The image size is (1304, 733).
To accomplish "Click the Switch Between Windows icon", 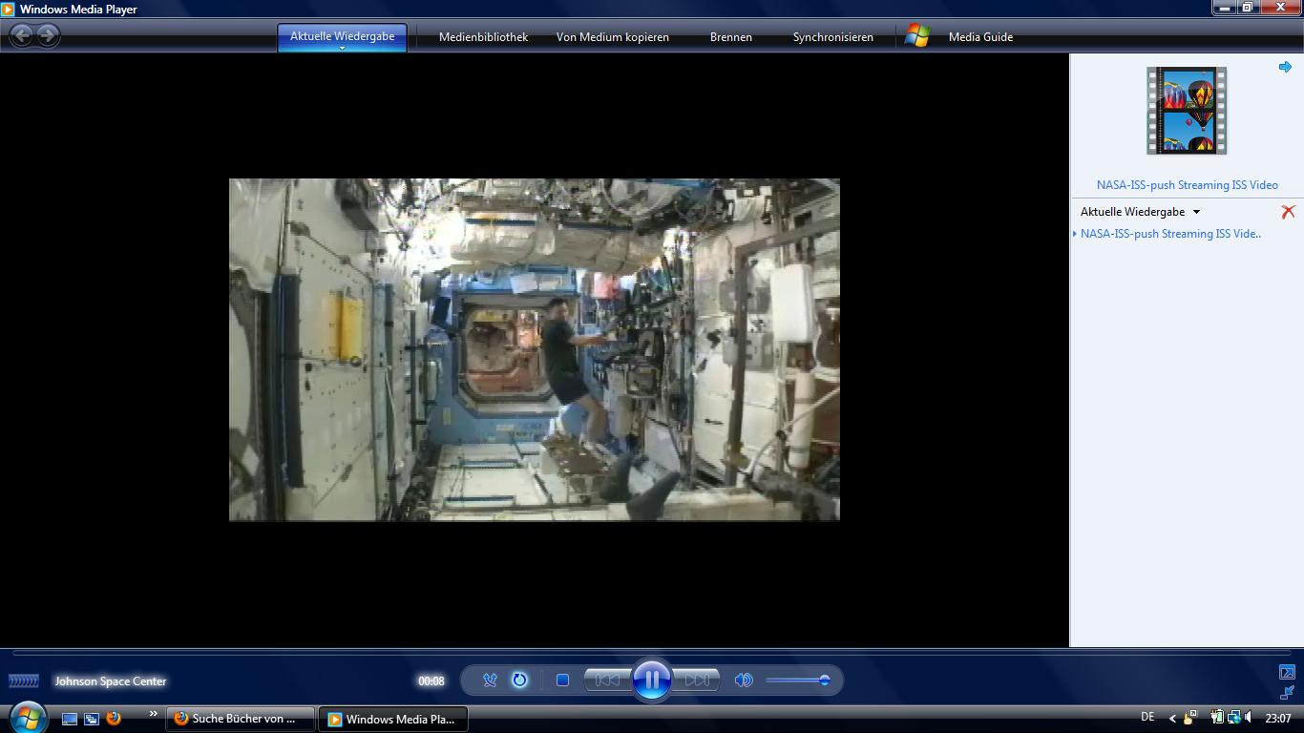I will 92,719.
